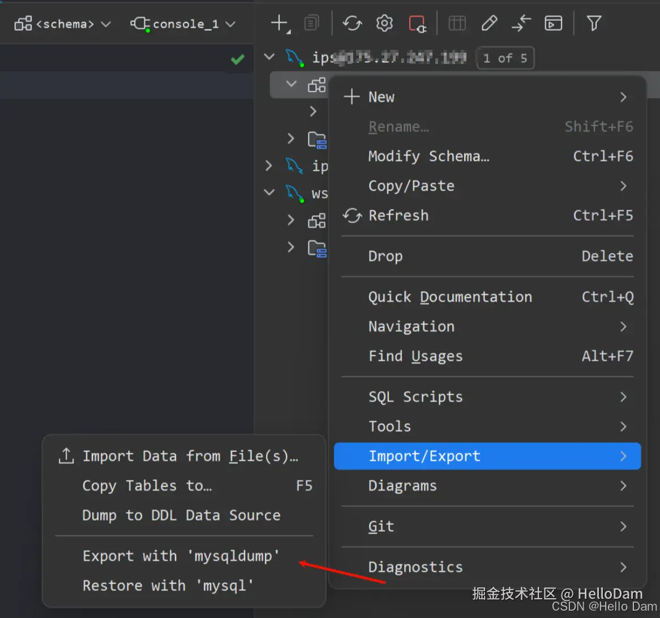
Task: Expand the Server Objects folder under ws
Action: click(290, 247)
